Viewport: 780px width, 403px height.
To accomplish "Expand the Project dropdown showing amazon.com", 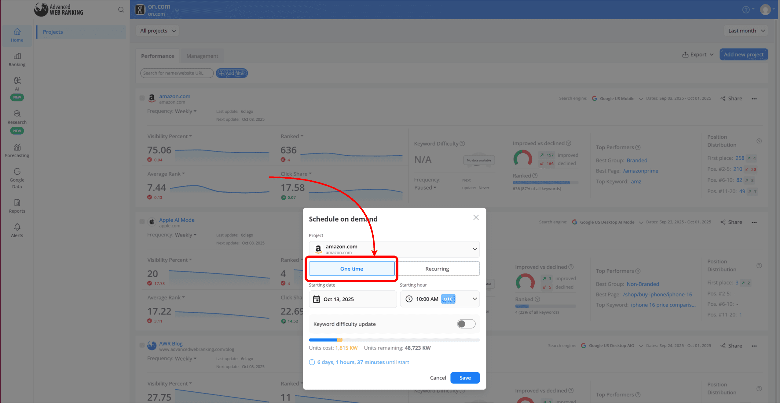I will coord(394,249).
